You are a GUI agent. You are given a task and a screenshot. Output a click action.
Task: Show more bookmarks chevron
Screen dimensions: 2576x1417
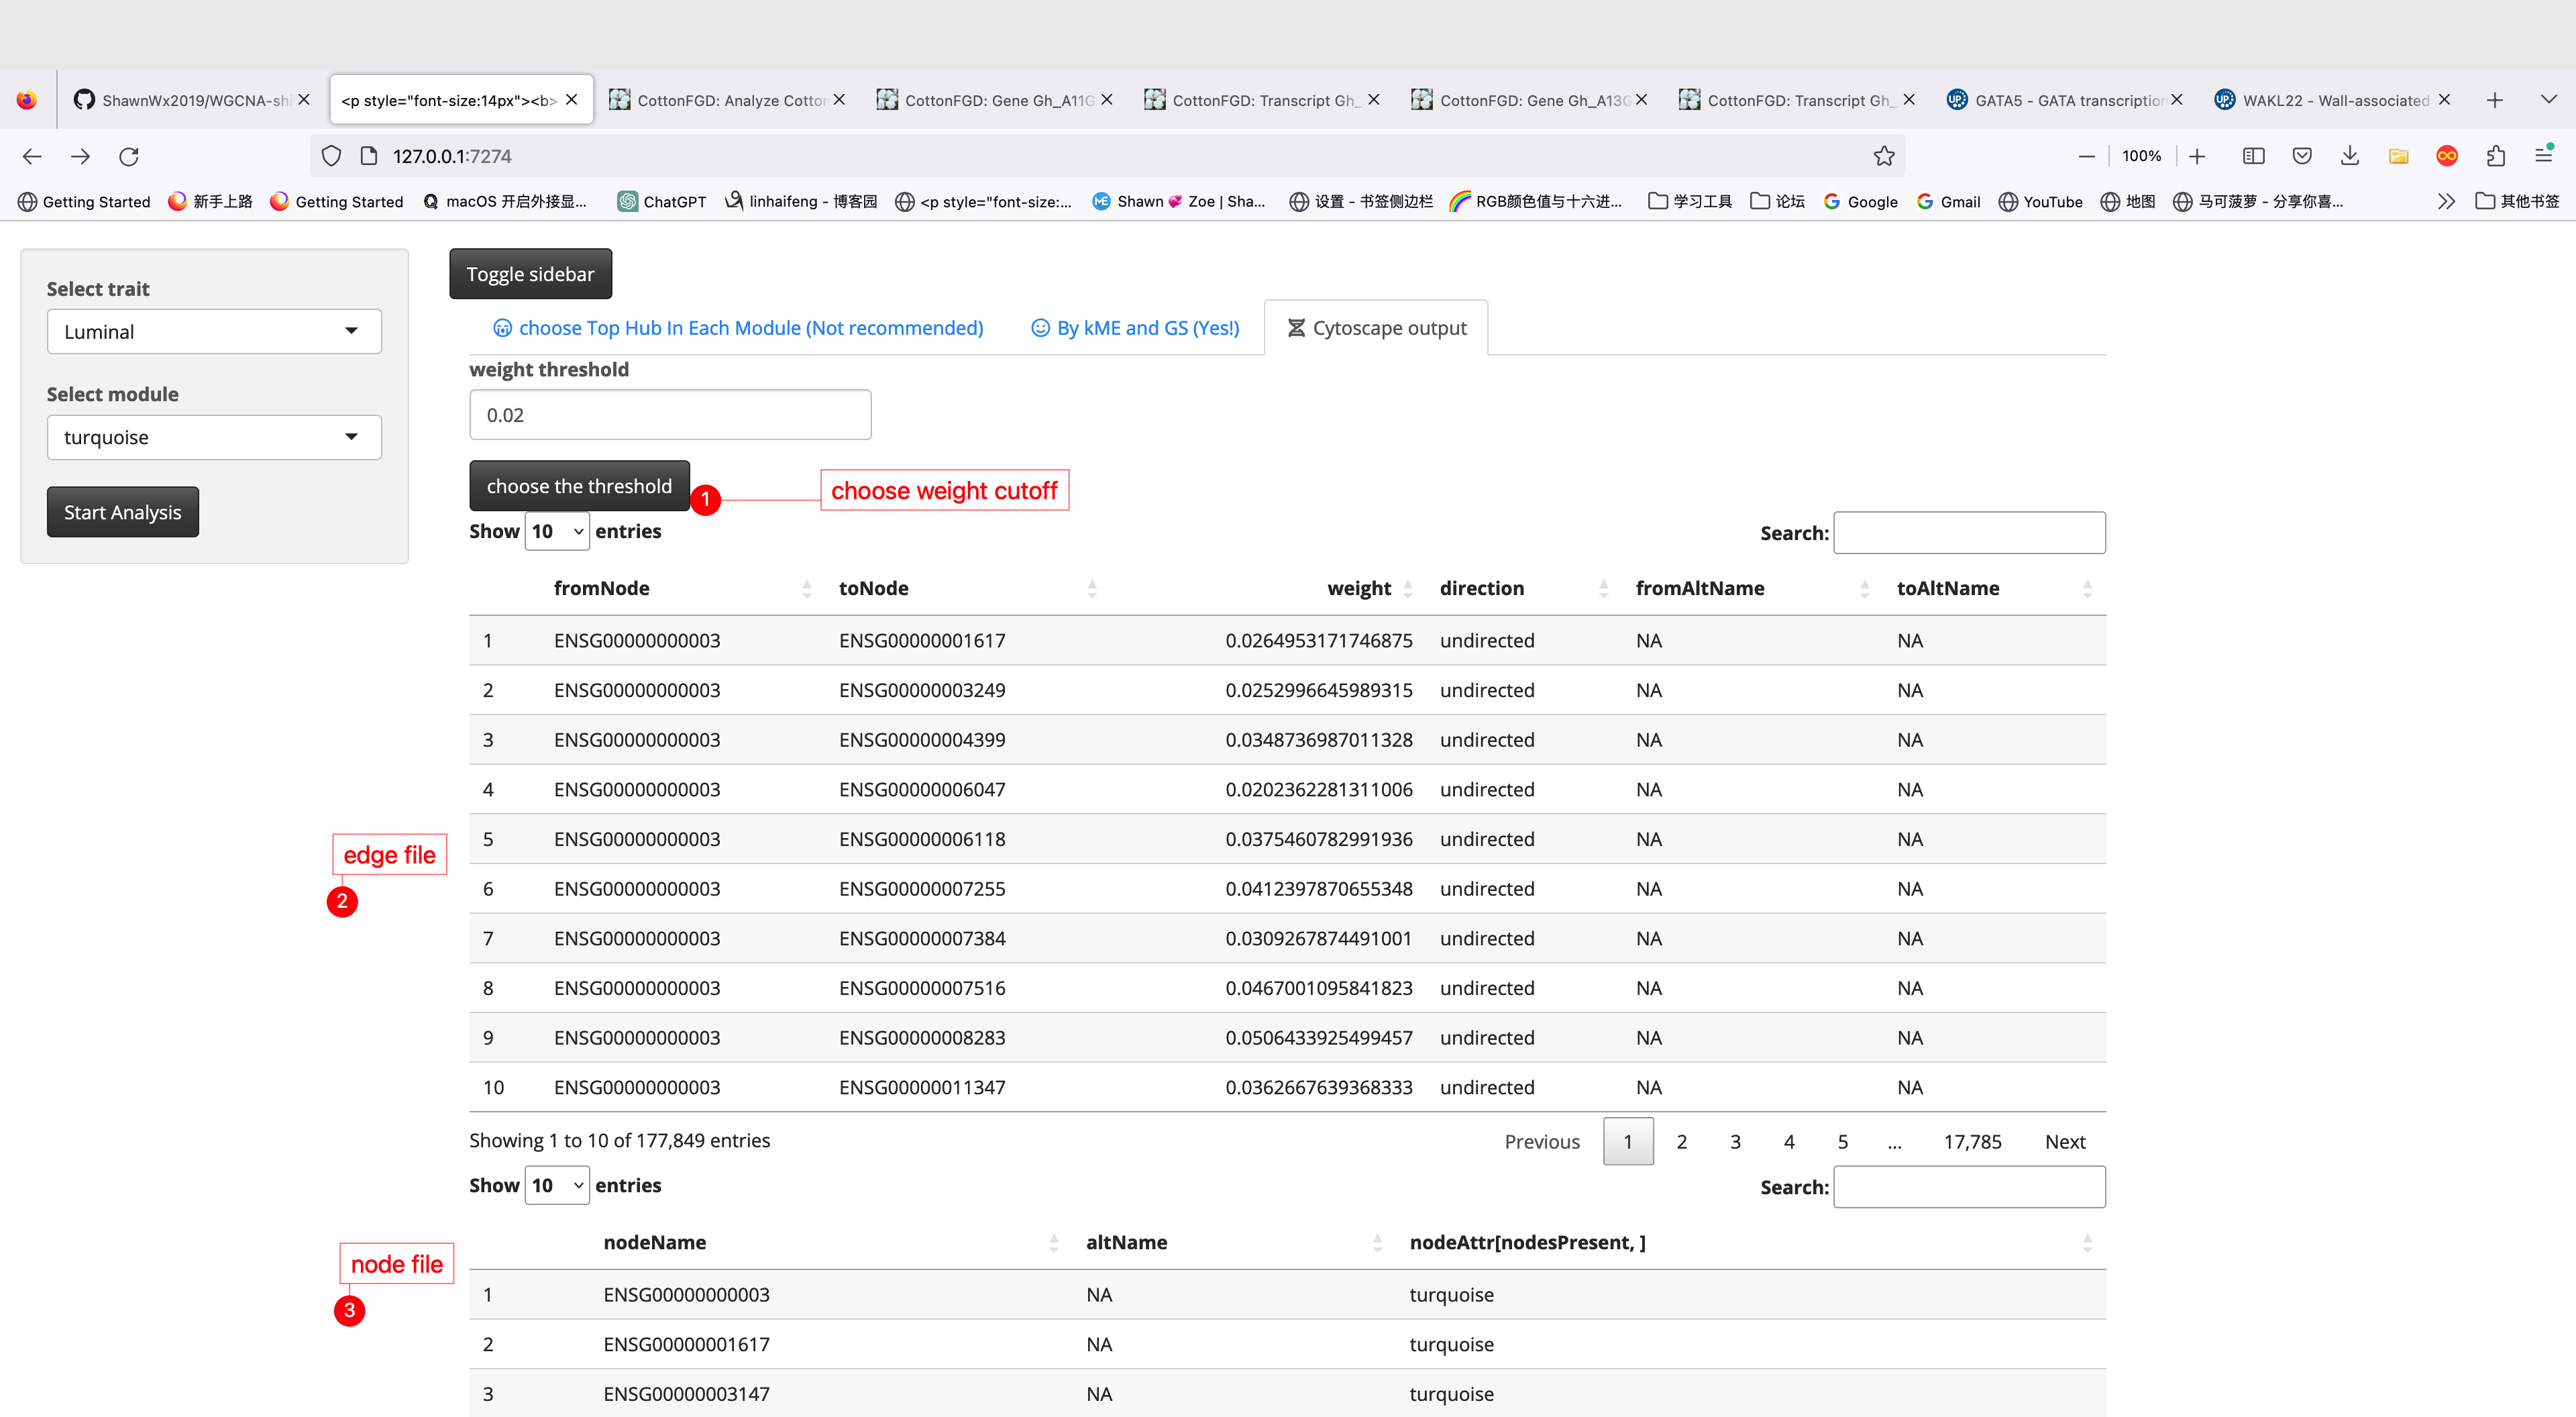2446,202
